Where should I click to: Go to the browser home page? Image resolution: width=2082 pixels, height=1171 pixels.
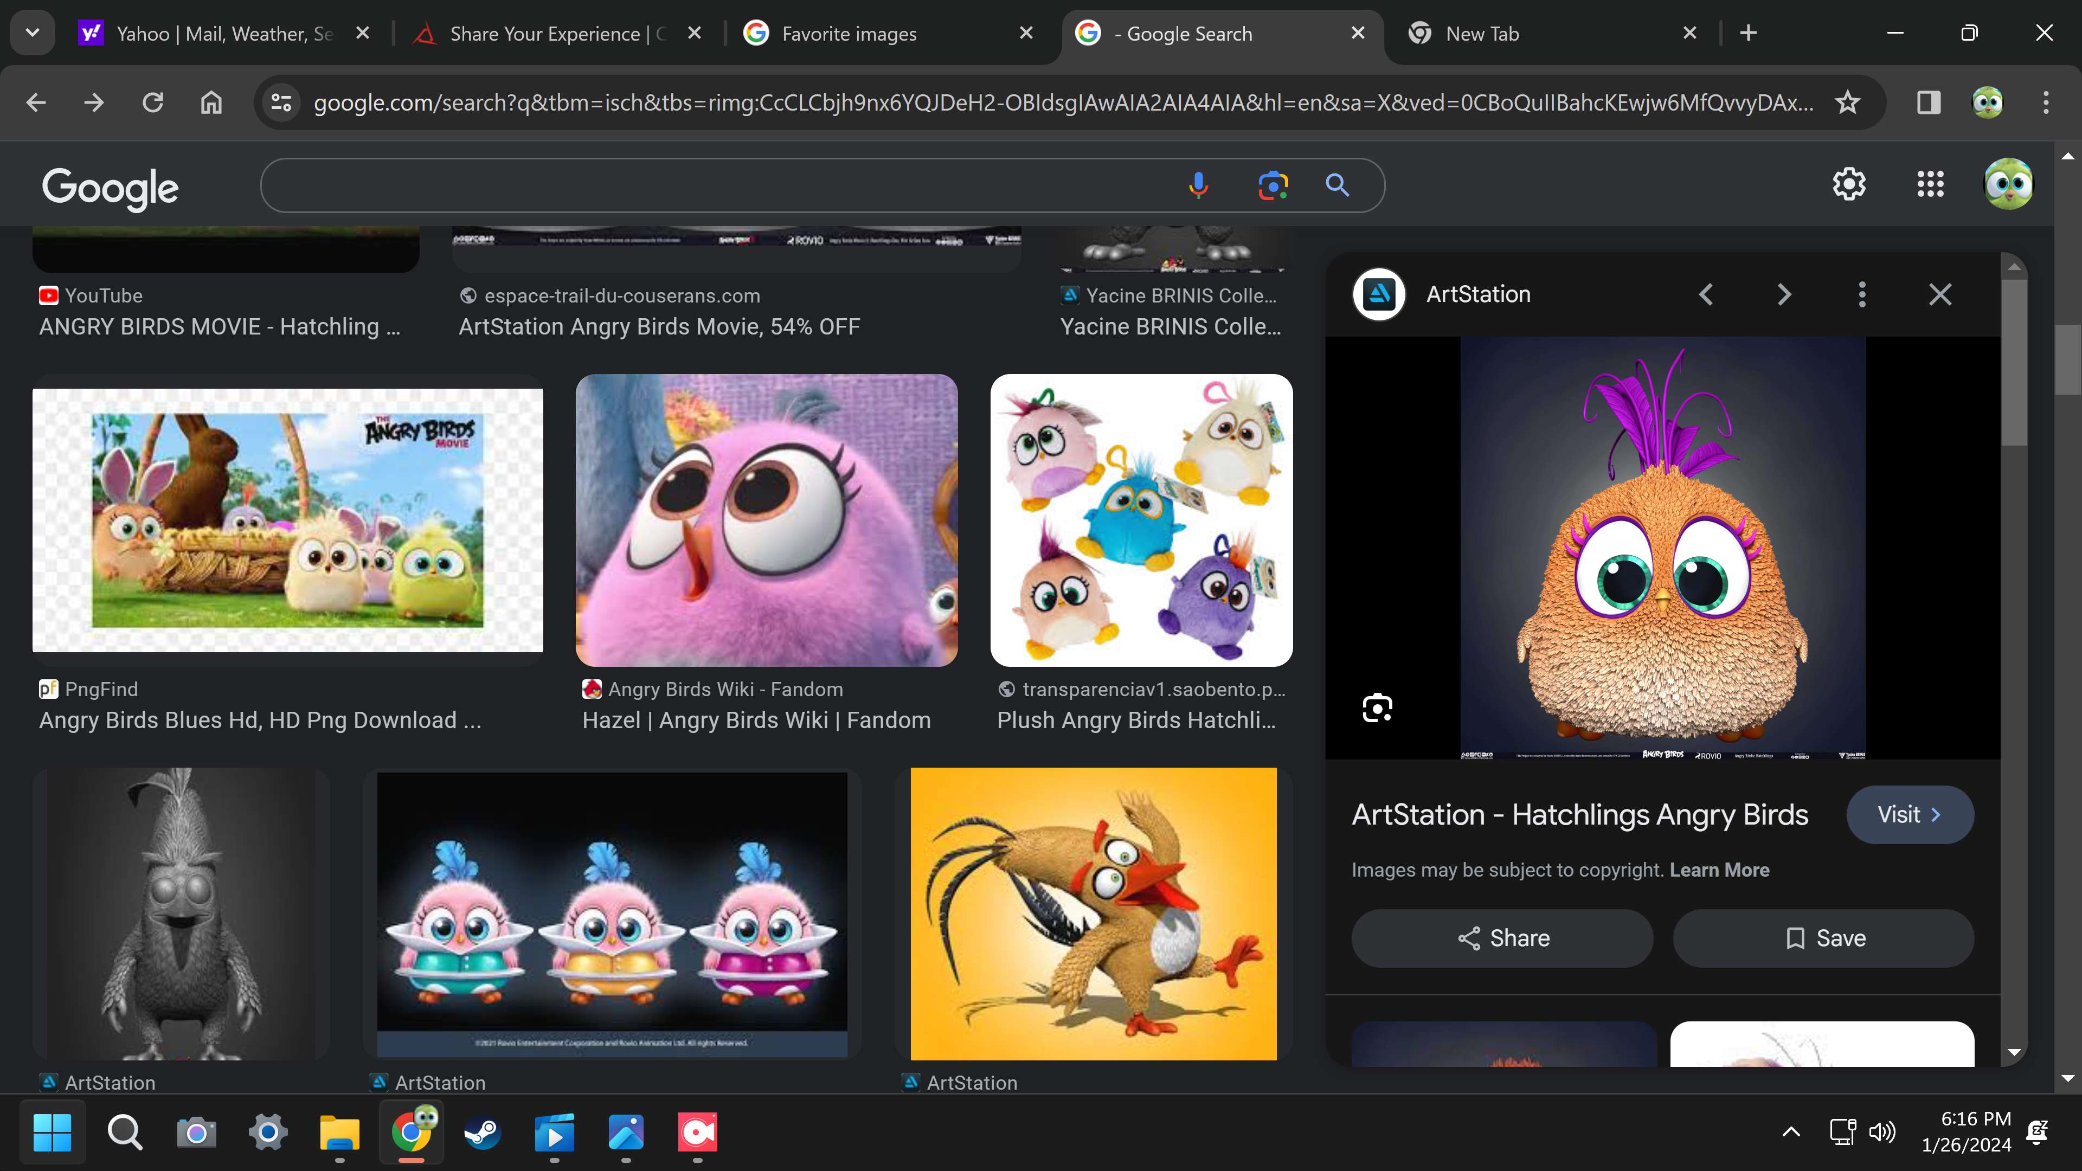(211, 102)
